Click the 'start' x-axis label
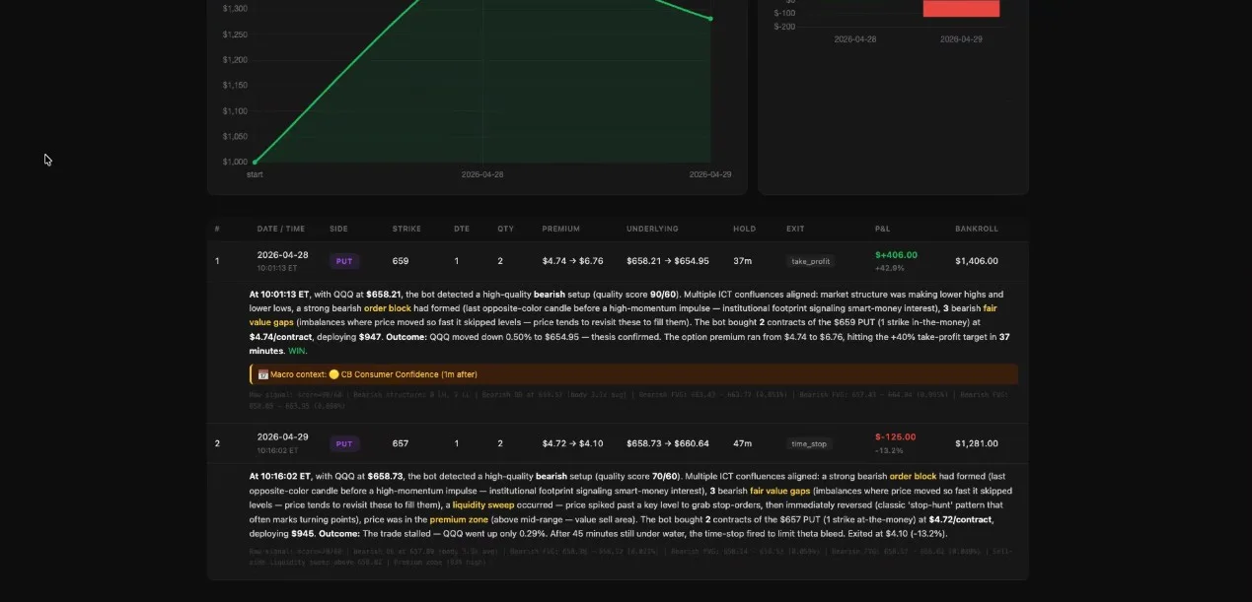 pyautogui.click(x=255, y=174)
